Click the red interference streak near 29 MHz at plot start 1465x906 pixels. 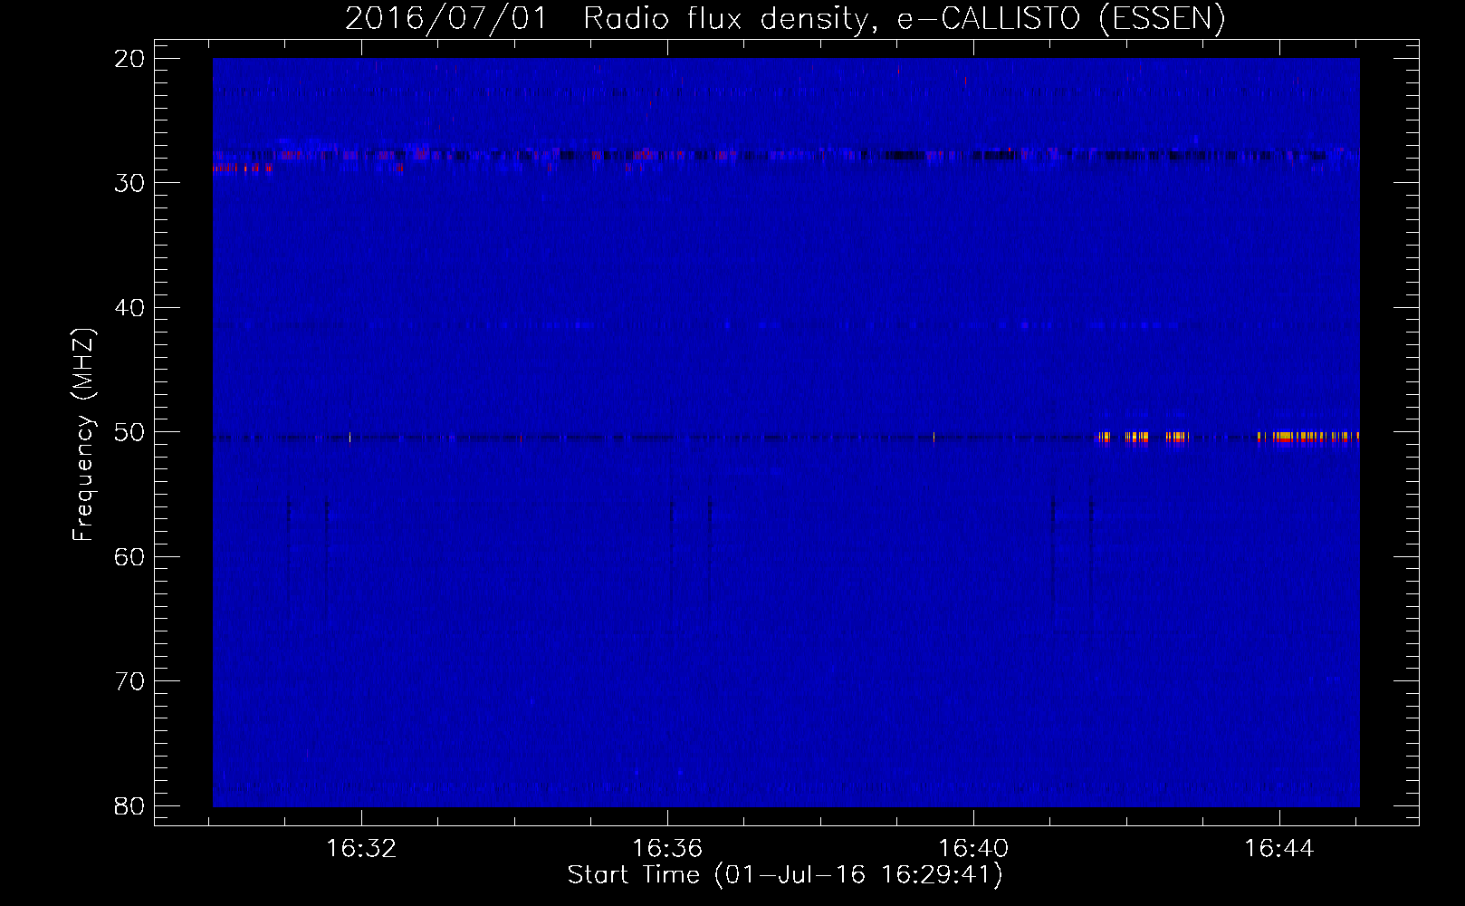click(243, 168)
